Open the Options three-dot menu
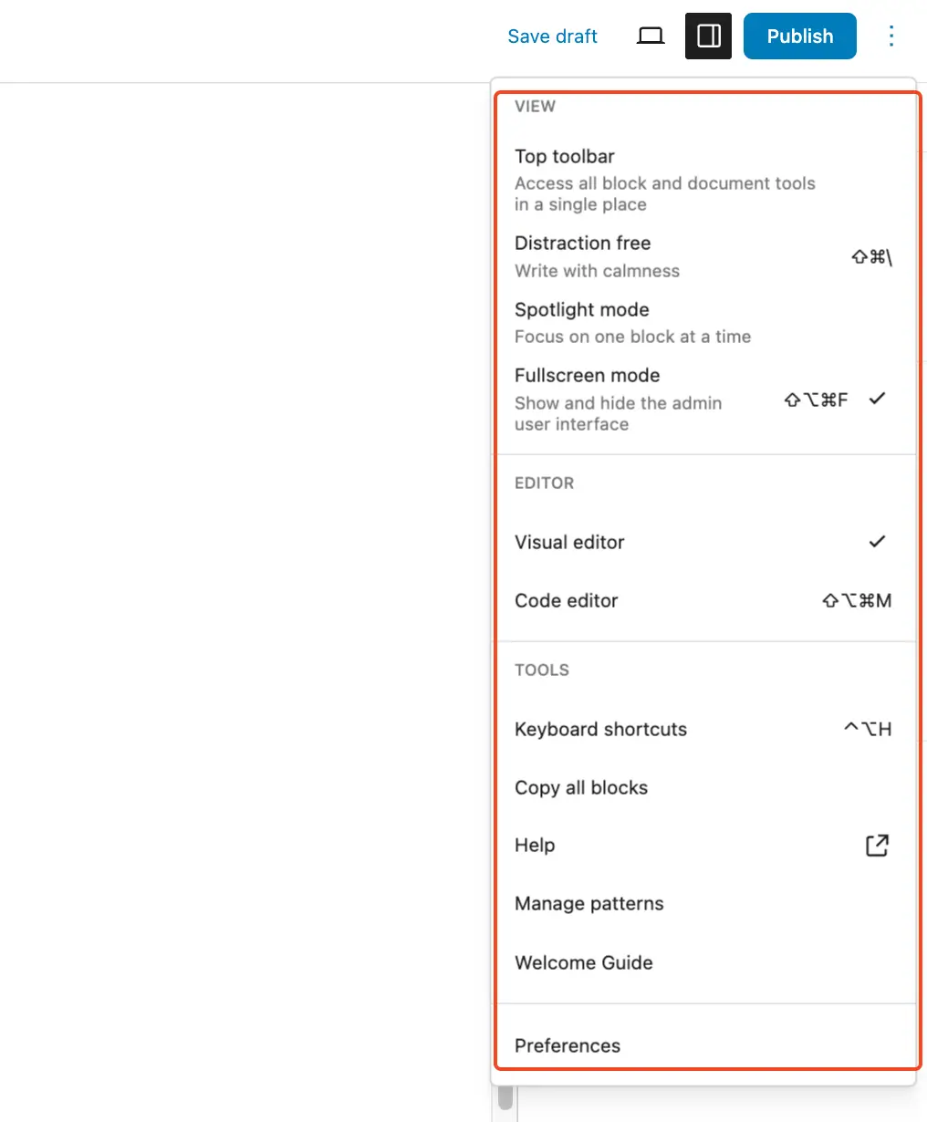This screenshot has width=927, height=1122. [891, 36]
